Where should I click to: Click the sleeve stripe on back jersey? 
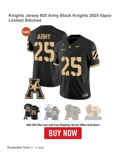(x=28, y=45)
